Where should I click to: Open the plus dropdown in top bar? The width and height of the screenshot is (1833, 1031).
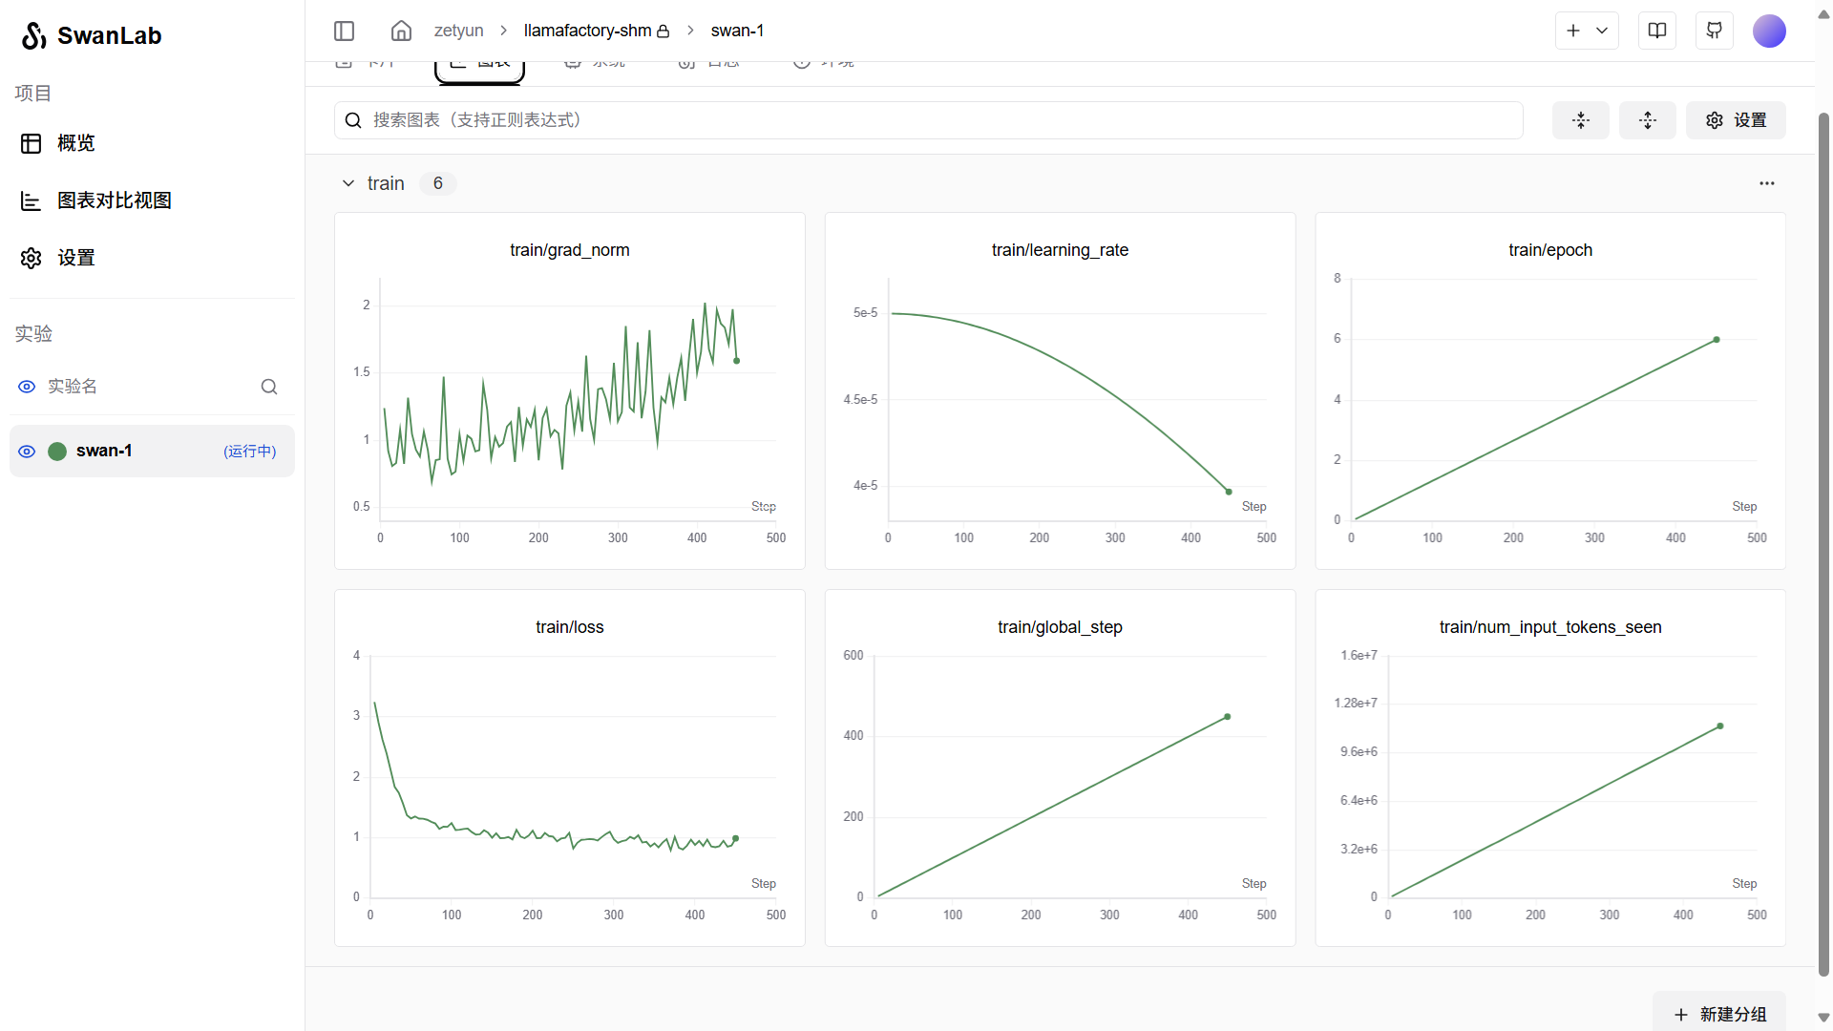point(1587,31)
